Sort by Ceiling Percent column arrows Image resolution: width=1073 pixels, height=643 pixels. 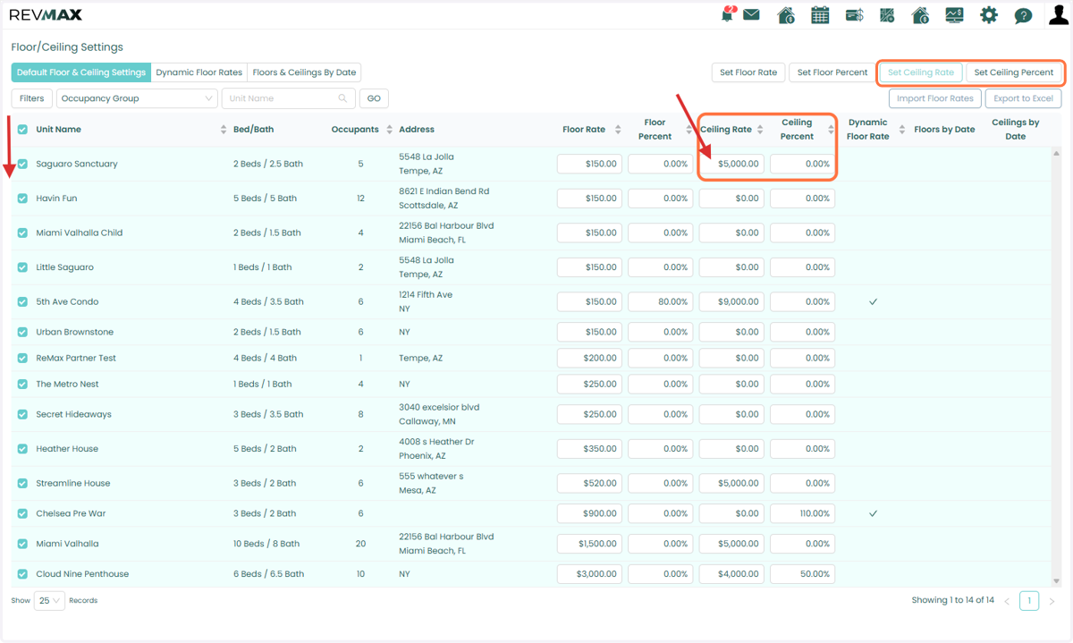[831, 130]
